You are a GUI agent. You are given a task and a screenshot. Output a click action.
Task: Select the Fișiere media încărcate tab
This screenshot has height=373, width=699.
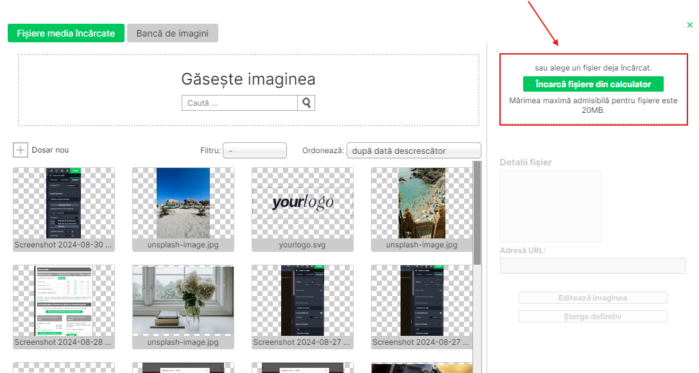66,33
